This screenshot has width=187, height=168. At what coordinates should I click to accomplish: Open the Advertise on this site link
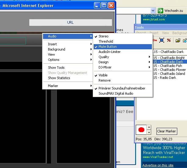[x=158, y=165]
